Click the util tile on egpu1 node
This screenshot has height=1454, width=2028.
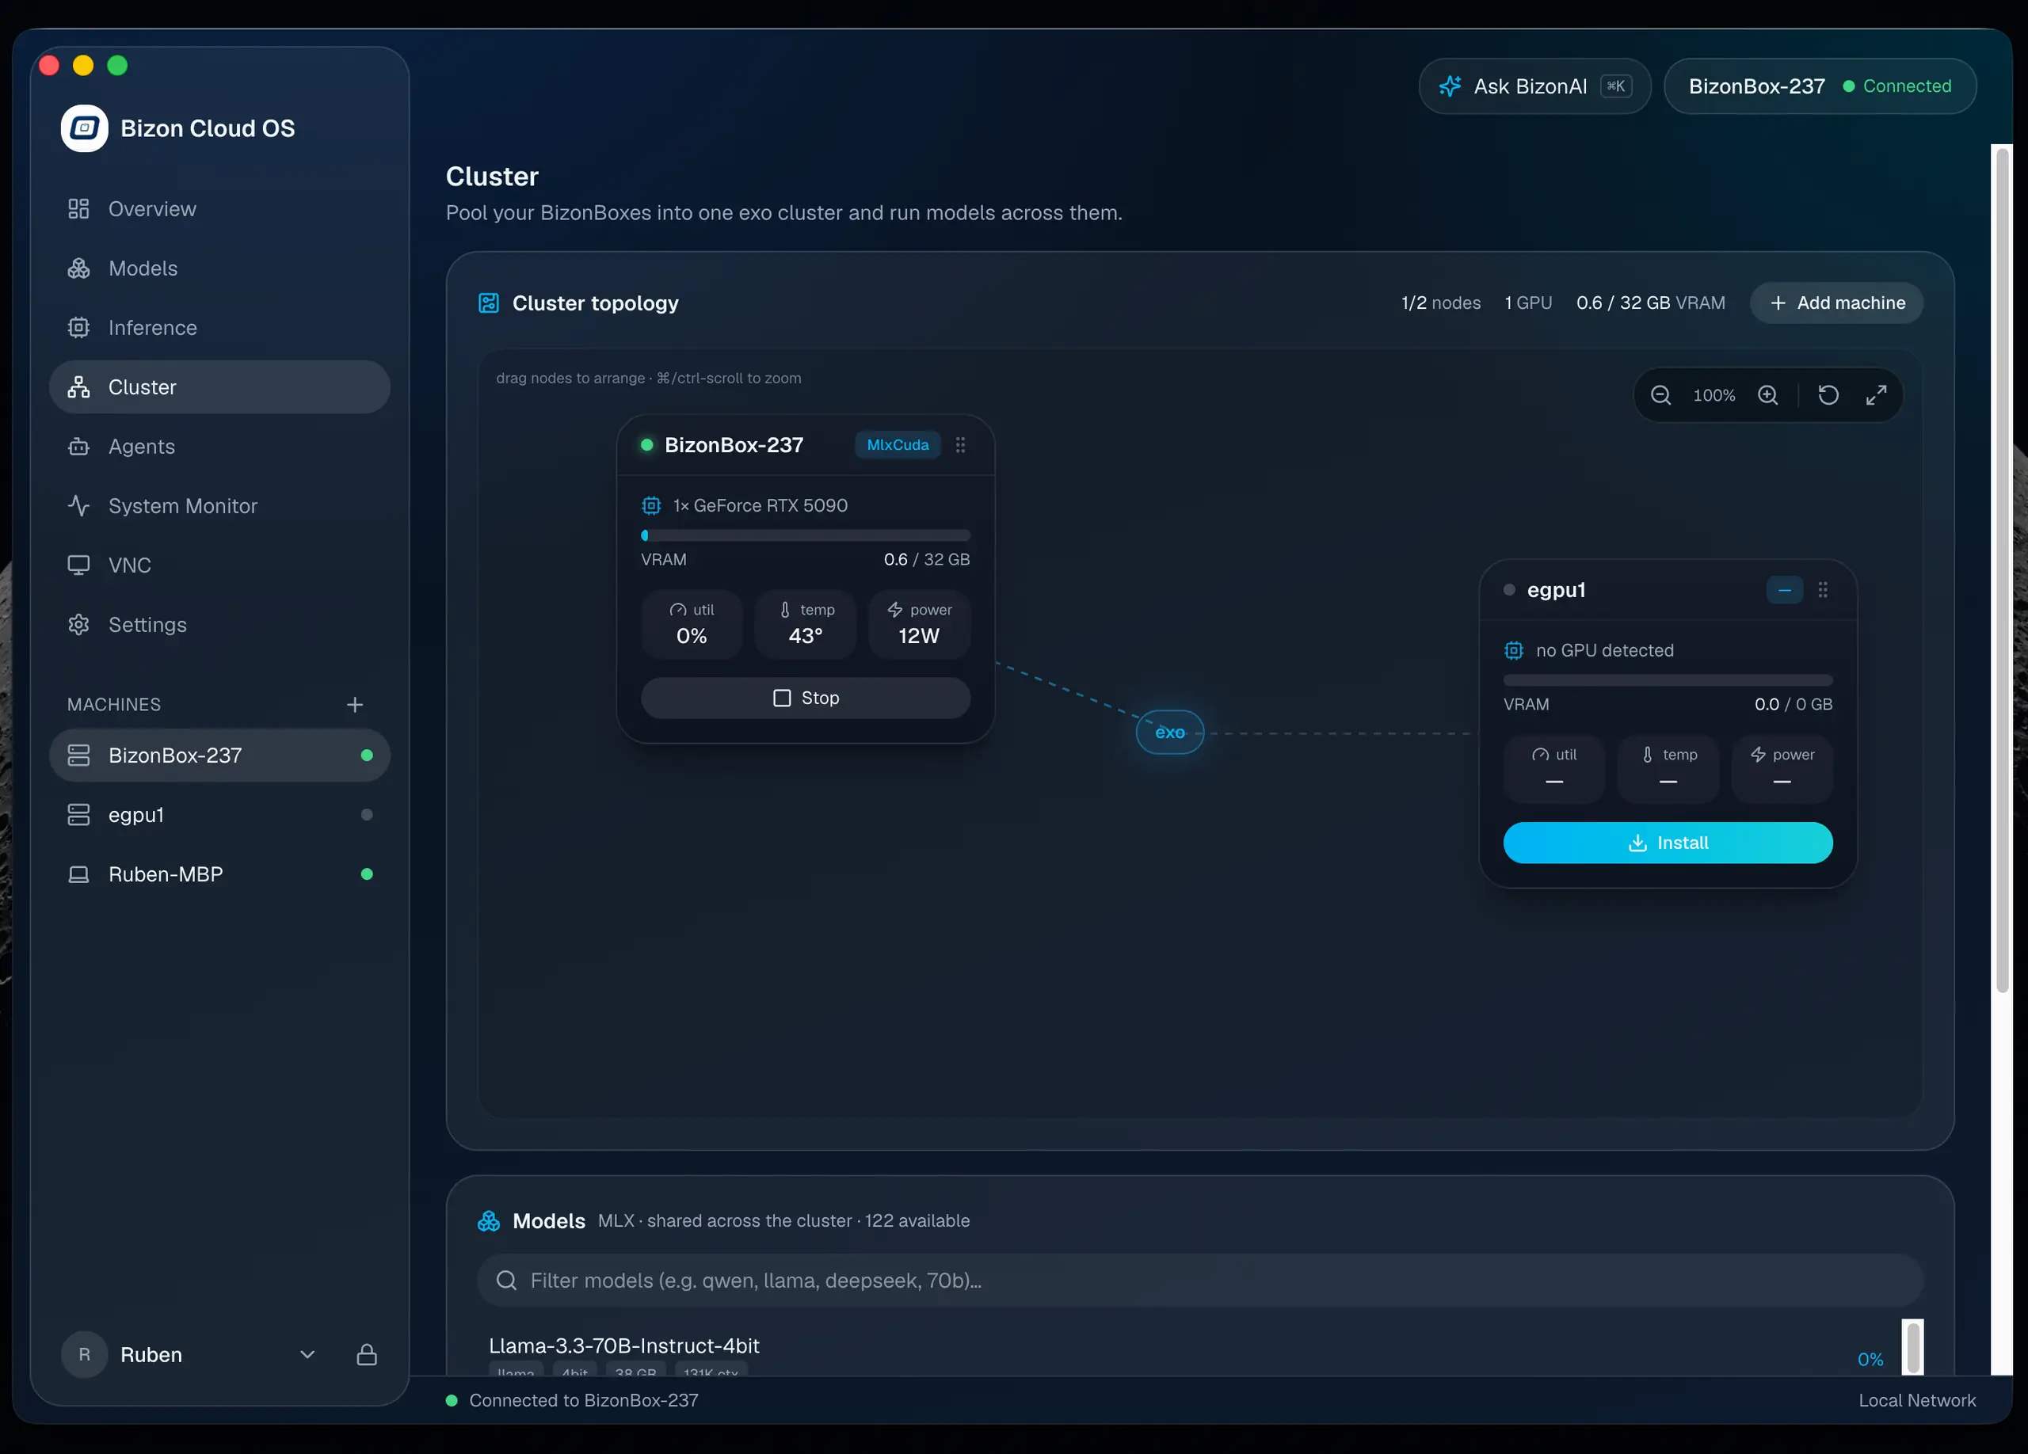(1554, 770)
